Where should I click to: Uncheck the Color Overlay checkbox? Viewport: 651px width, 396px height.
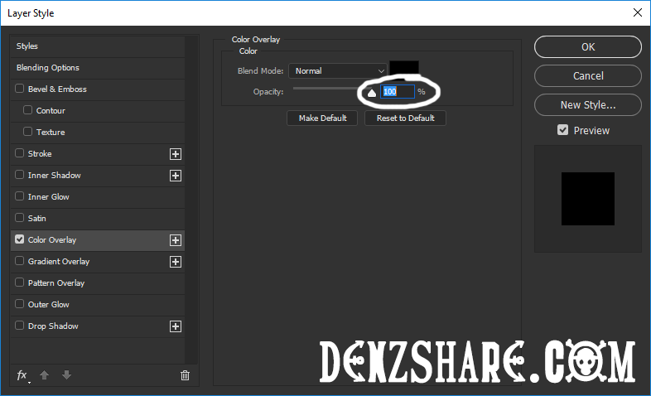pyautogui.click(x=20, y=239)
